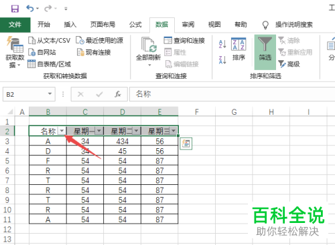The height and width of the screenshot is (245, 335).
Task: Click 最近使用的源 button
Action: click(100, 41)
